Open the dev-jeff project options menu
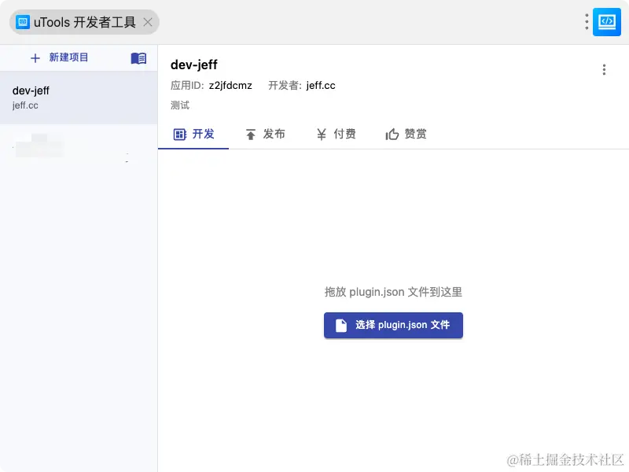 coord(604,69)
